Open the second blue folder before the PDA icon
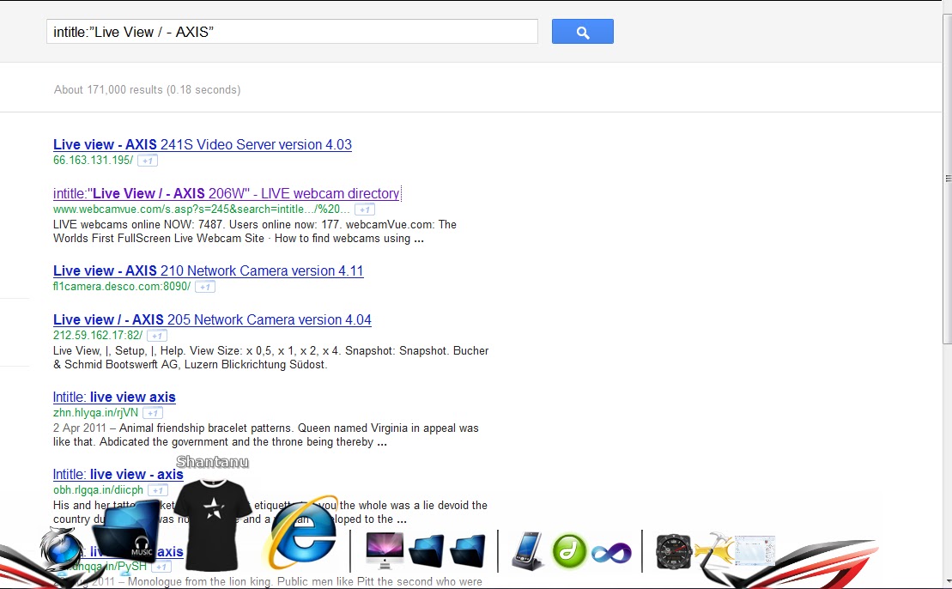 (x=467, y=550)
